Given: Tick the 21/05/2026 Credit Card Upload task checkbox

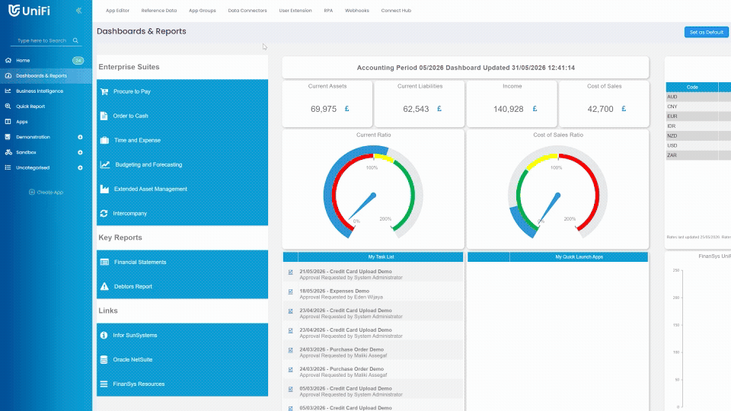Looking at the screenshot, I should (290, 272).
